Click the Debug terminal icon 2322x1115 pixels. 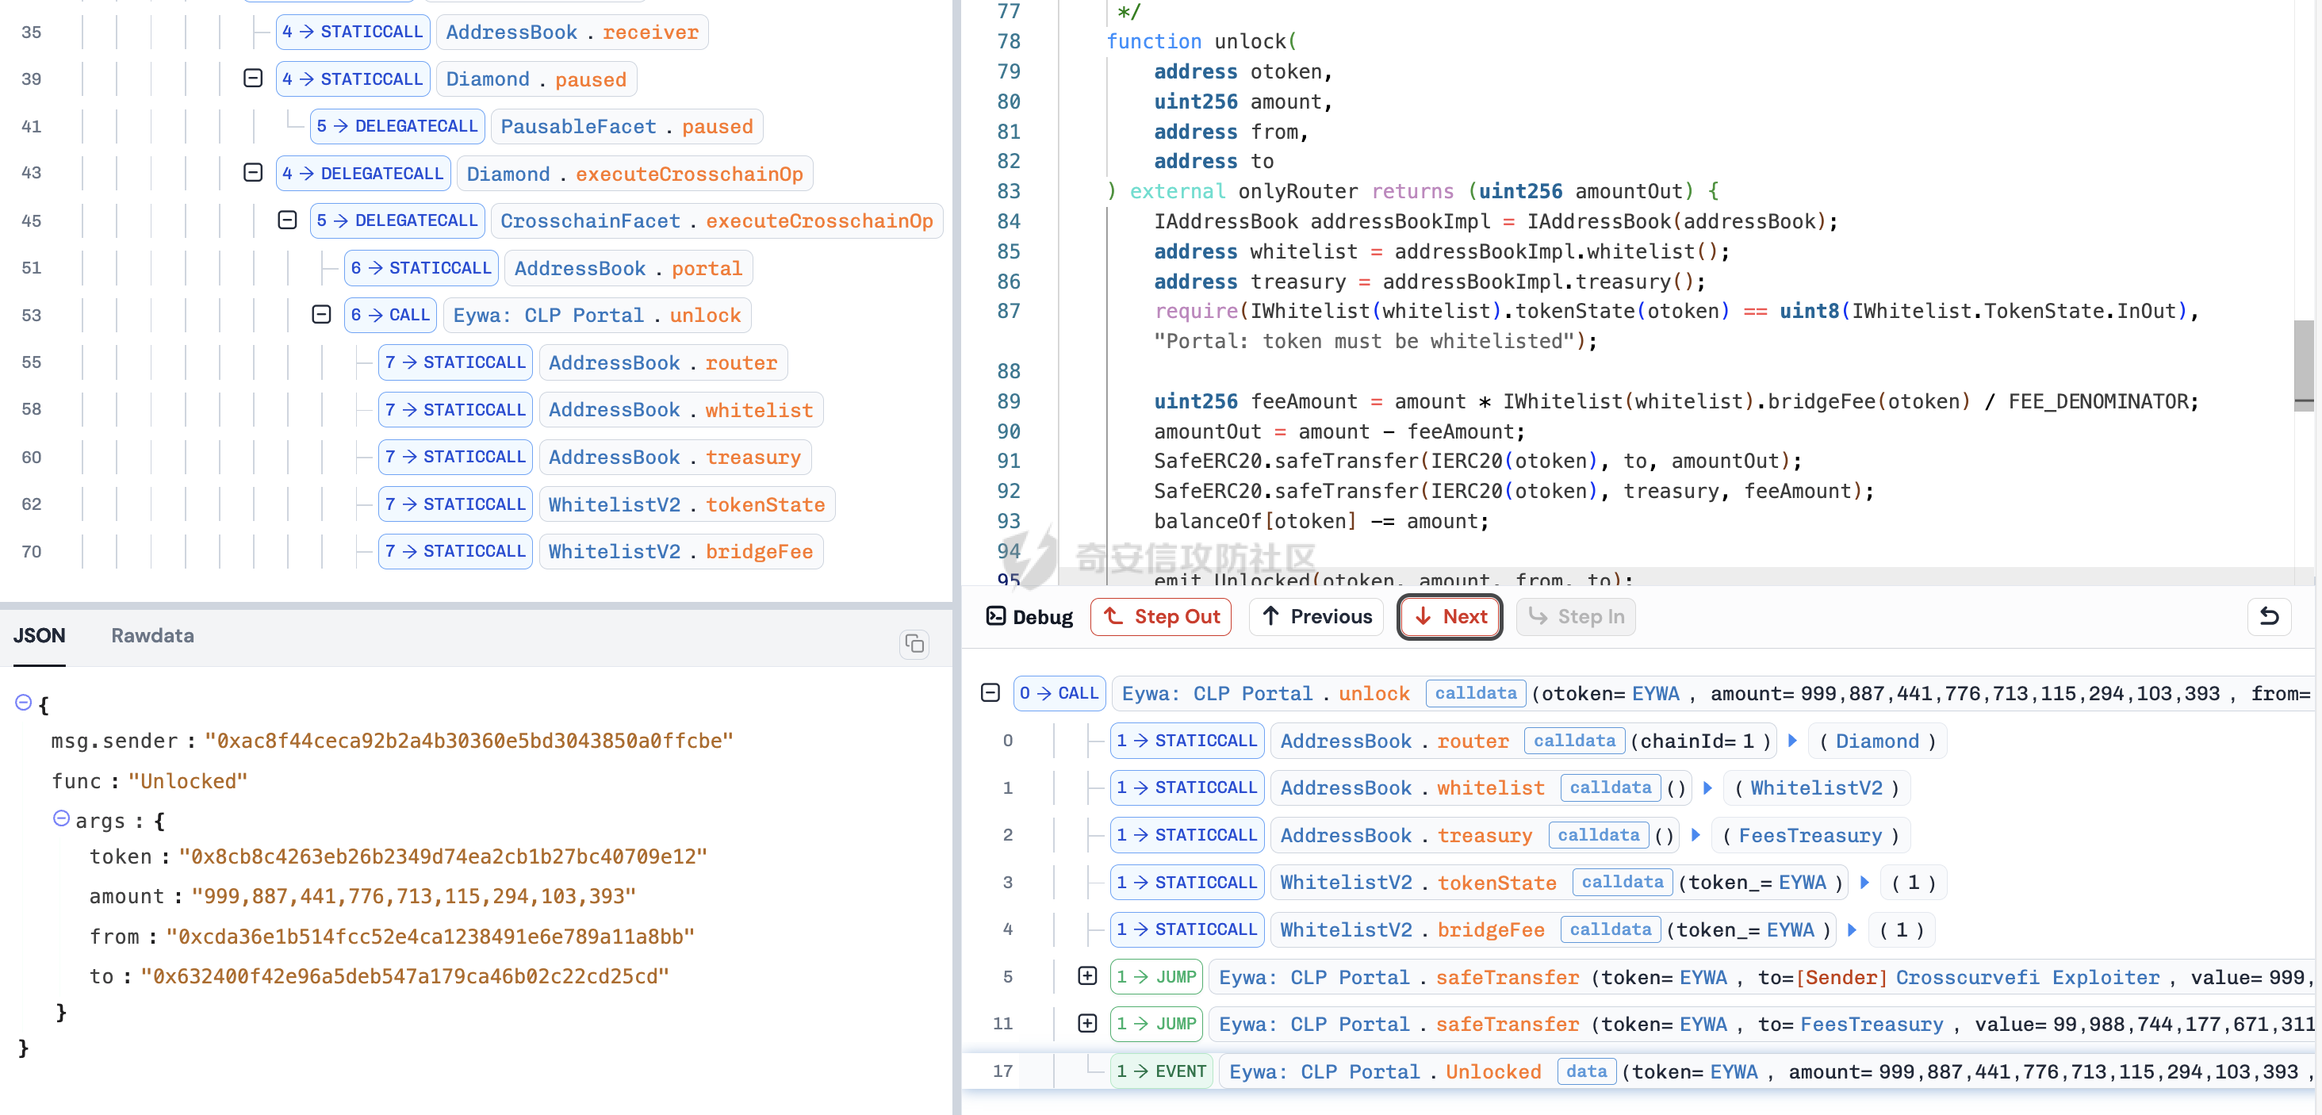(995, 616)
